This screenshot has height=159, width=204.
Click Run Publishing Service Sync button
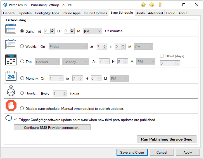pos(166,139)
